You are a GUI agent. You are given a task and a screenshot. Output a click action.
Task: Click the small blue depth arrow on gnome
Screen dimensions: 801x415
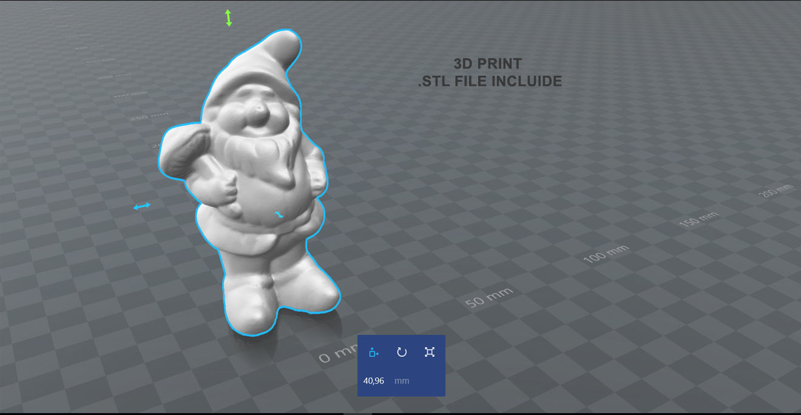[x=279, y=214]
